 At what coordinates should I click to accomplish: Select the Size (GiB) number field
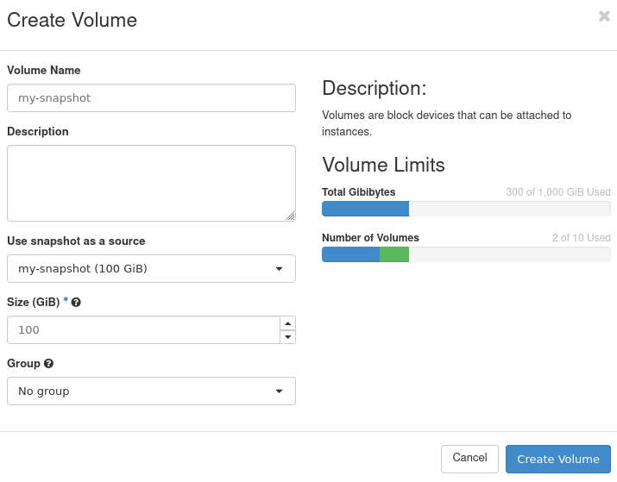[142, 330]
